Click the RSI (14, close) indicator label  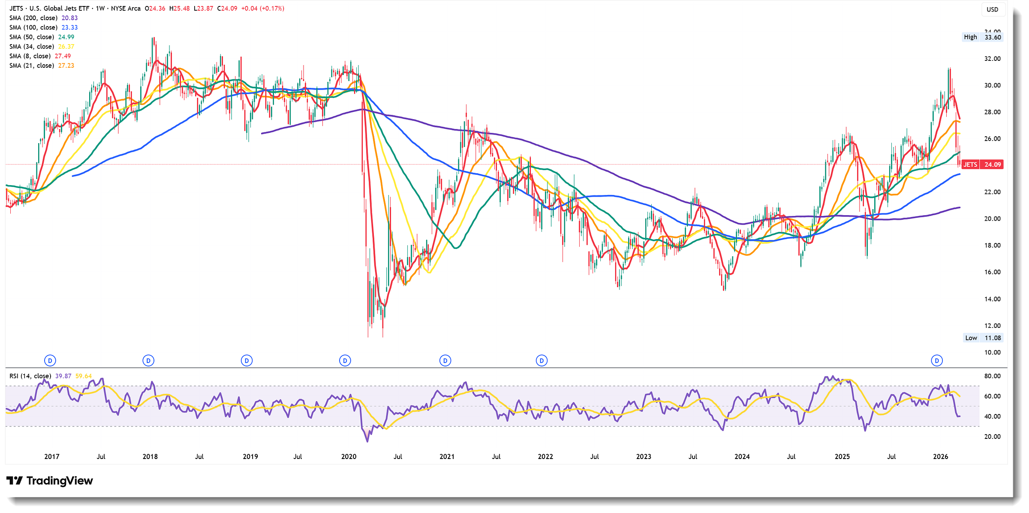30,376
